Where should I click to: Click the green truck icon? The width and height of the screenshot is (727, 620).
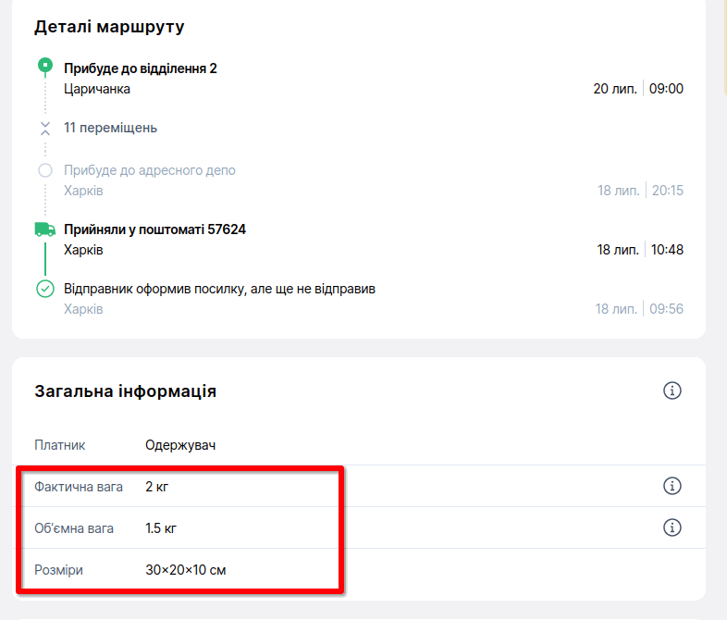pyautogui.click(x=45, y=229)
